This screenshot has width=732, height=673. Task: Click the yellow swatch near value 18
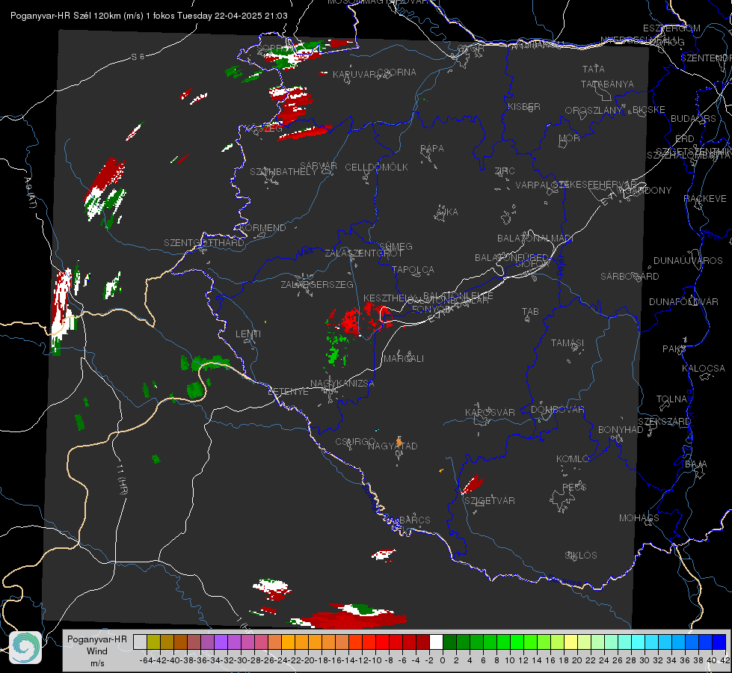tap(570, 642)
